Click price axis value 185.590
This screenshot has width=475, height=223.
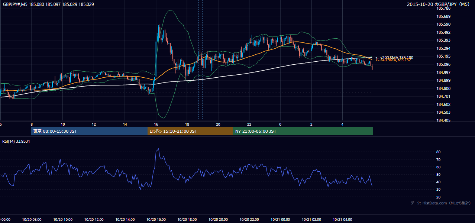click(x=443, y=24)
